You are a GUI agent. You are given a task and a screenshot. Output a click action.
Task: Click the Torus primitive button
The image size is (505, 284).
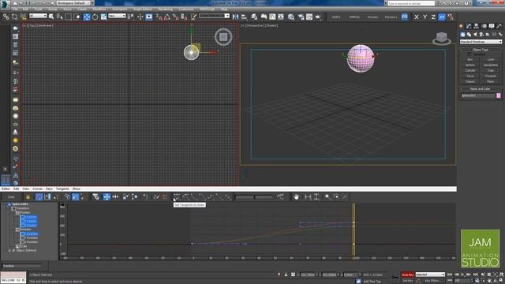(470, 76)
